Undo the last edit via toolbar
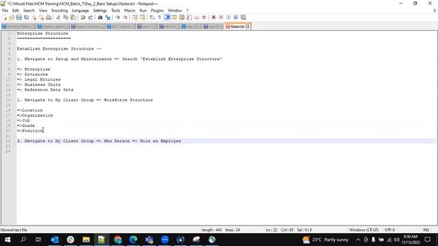This screenshot has width=438, height=246. click(83, 17)
